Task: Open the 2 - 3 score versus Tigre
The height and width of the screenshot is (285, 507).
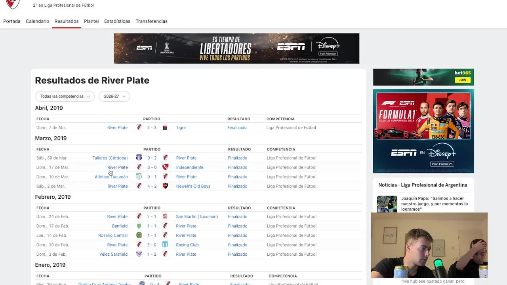Action: pos(152,127)
